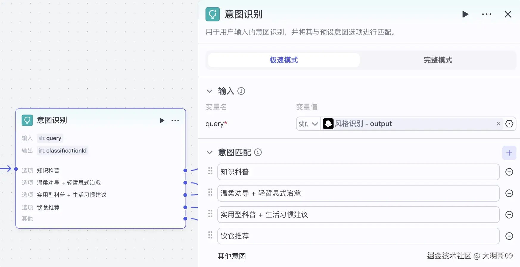Remove the 知识科普 intent
Image resolution: width=520 pixels, height=267 pixels.
pyautogui.click(x=509, y=172)
